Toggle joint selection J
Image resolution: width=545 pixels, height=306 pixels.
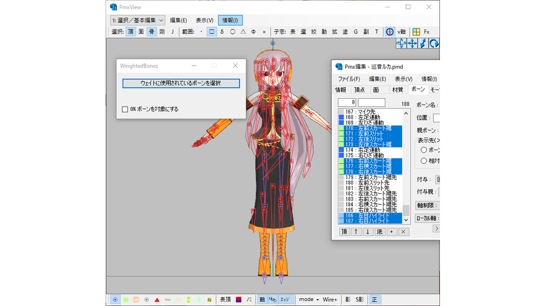(173, 32)
